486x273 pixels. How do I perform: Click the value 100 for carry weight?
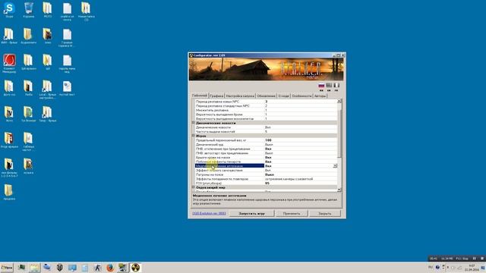pyautogui.click(x=268, y=140)
